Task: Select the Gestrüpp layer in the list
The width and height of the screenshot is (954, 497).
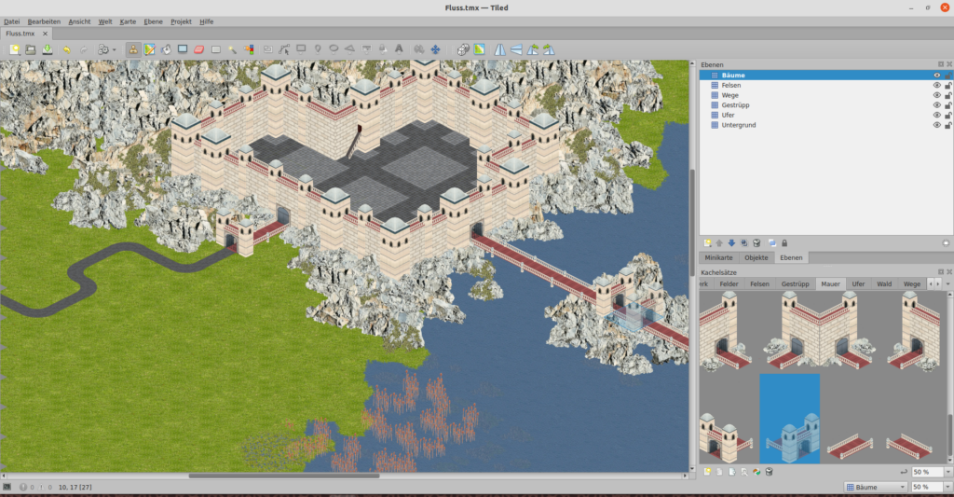Action: coord(736,105)
